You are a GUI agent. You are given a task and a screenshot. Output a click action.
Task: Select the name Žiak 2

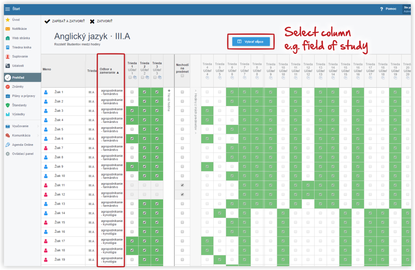(x=59, y=101)
